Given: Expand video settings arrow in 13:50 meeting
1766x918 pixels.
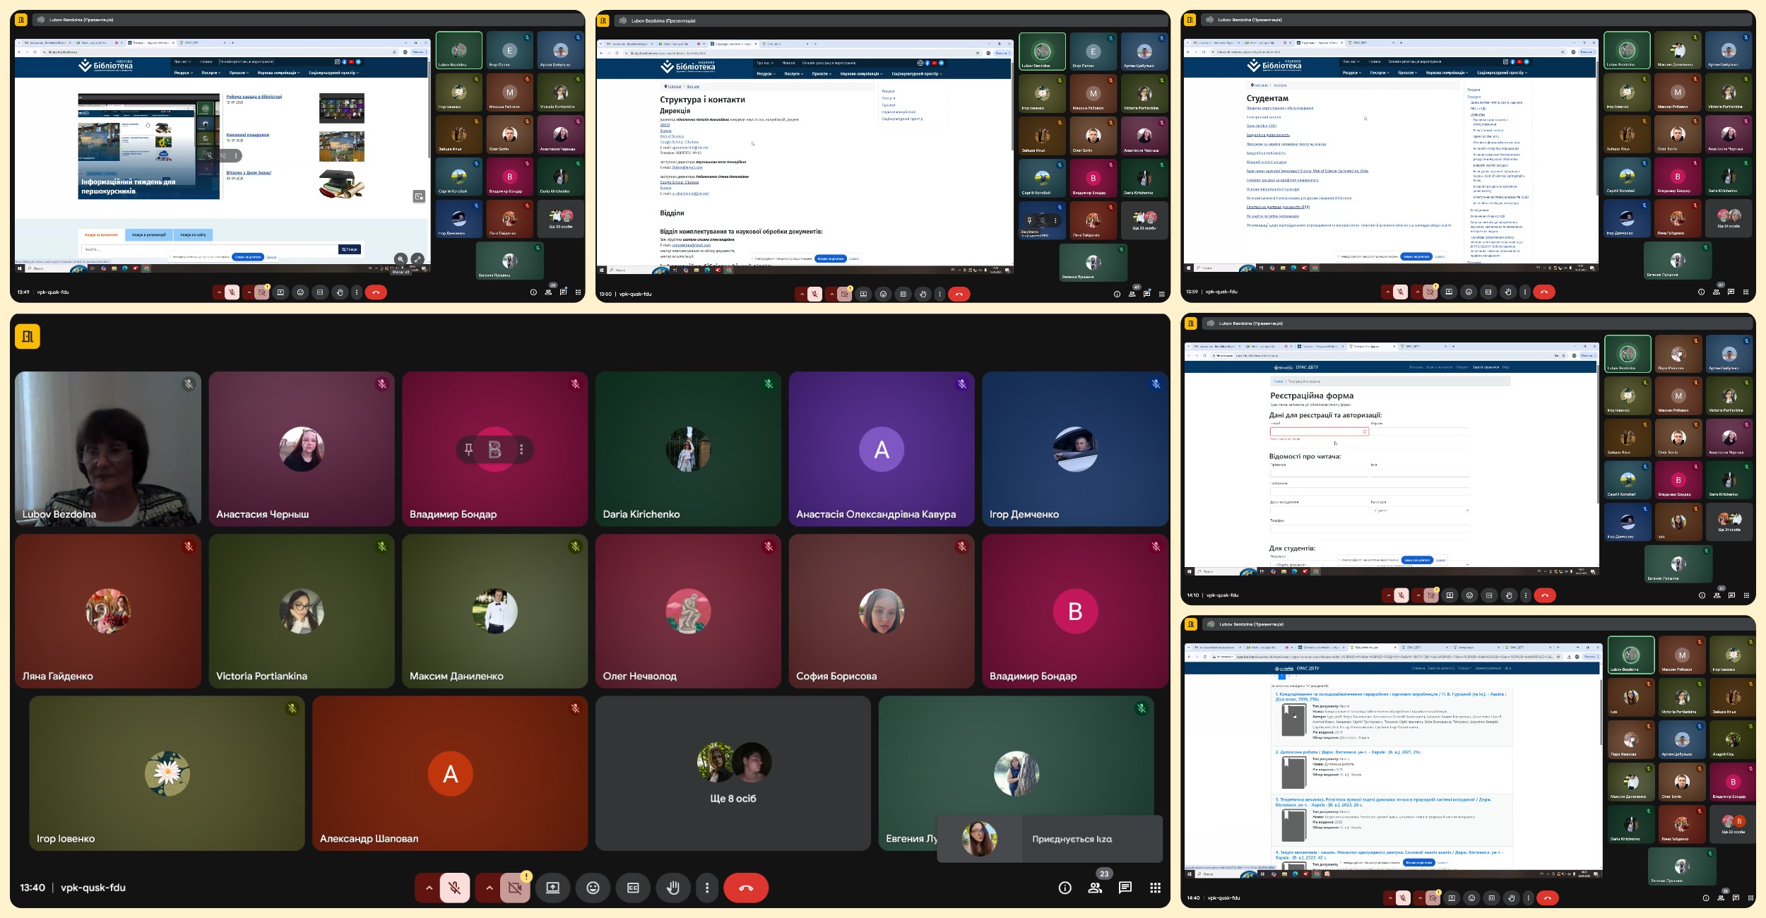Looking at the screenshot, I should [x=831, y=294].
